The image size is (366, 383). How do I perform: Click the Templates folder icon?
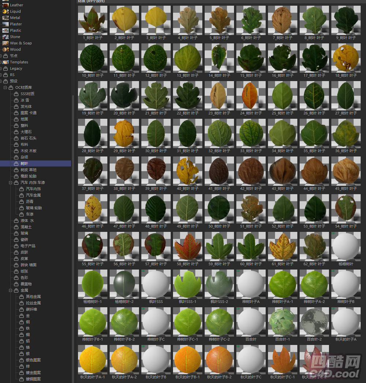tap(5, 62)
